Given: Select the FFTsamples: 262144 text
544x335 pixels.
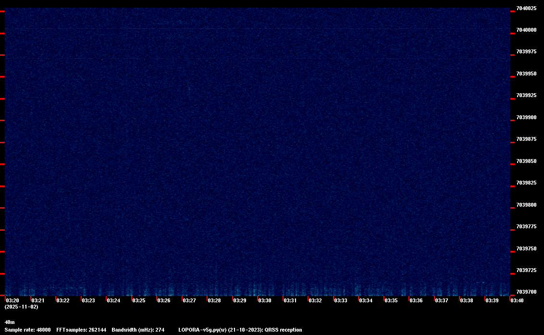Looking at the screenshot, I should tap(81, 330).
